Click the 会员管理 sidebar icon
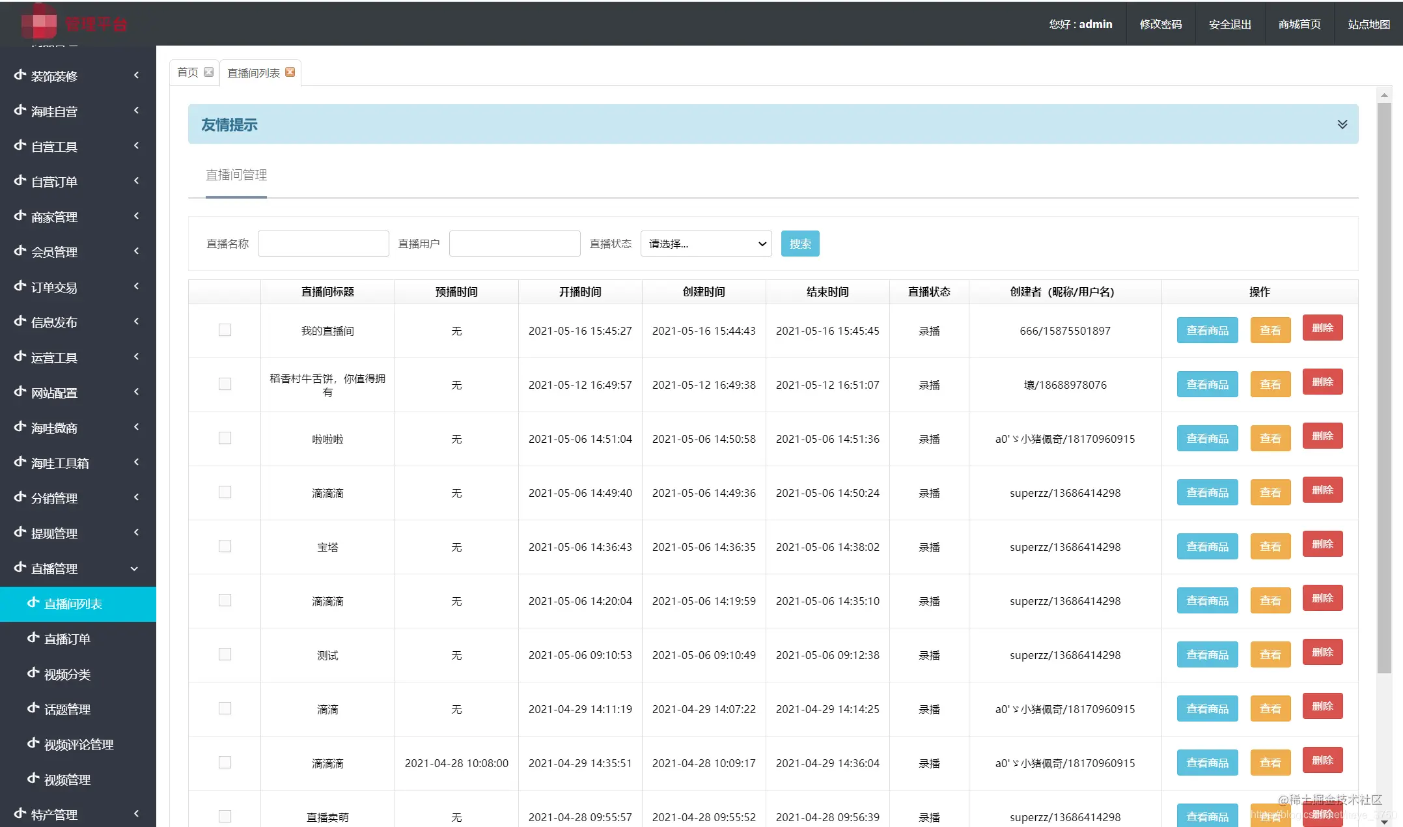 tap(20, 251)
